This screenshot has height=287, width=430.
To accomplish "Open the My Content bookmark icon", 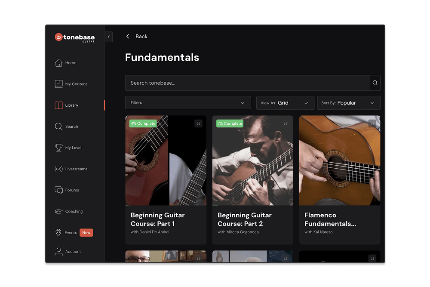I will pos(58,84).
